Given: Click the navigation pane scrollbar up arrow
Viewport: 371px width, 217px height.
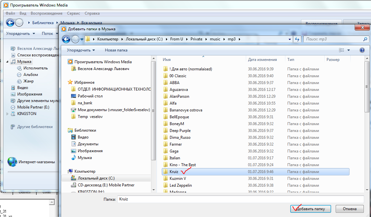Looking at the screenshot, I should pos(153,59).
